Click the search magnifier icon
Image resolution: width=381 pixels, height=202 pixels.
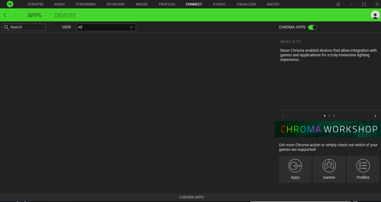point(7,27)
